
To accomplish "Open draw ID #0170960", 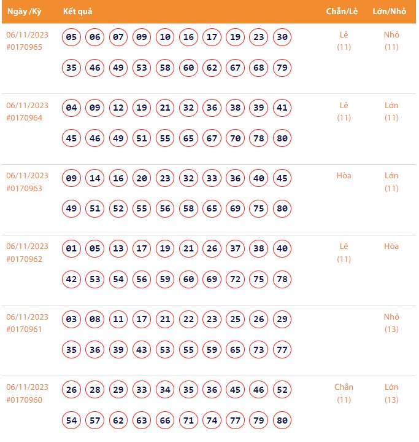I will pos(25,400).
